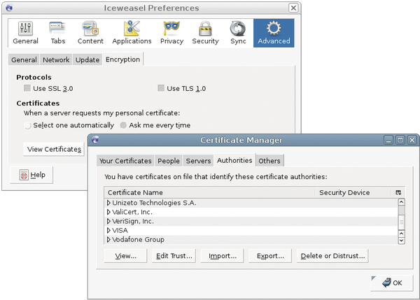Select the Encryption sub-tab

(x=122, y=59)
